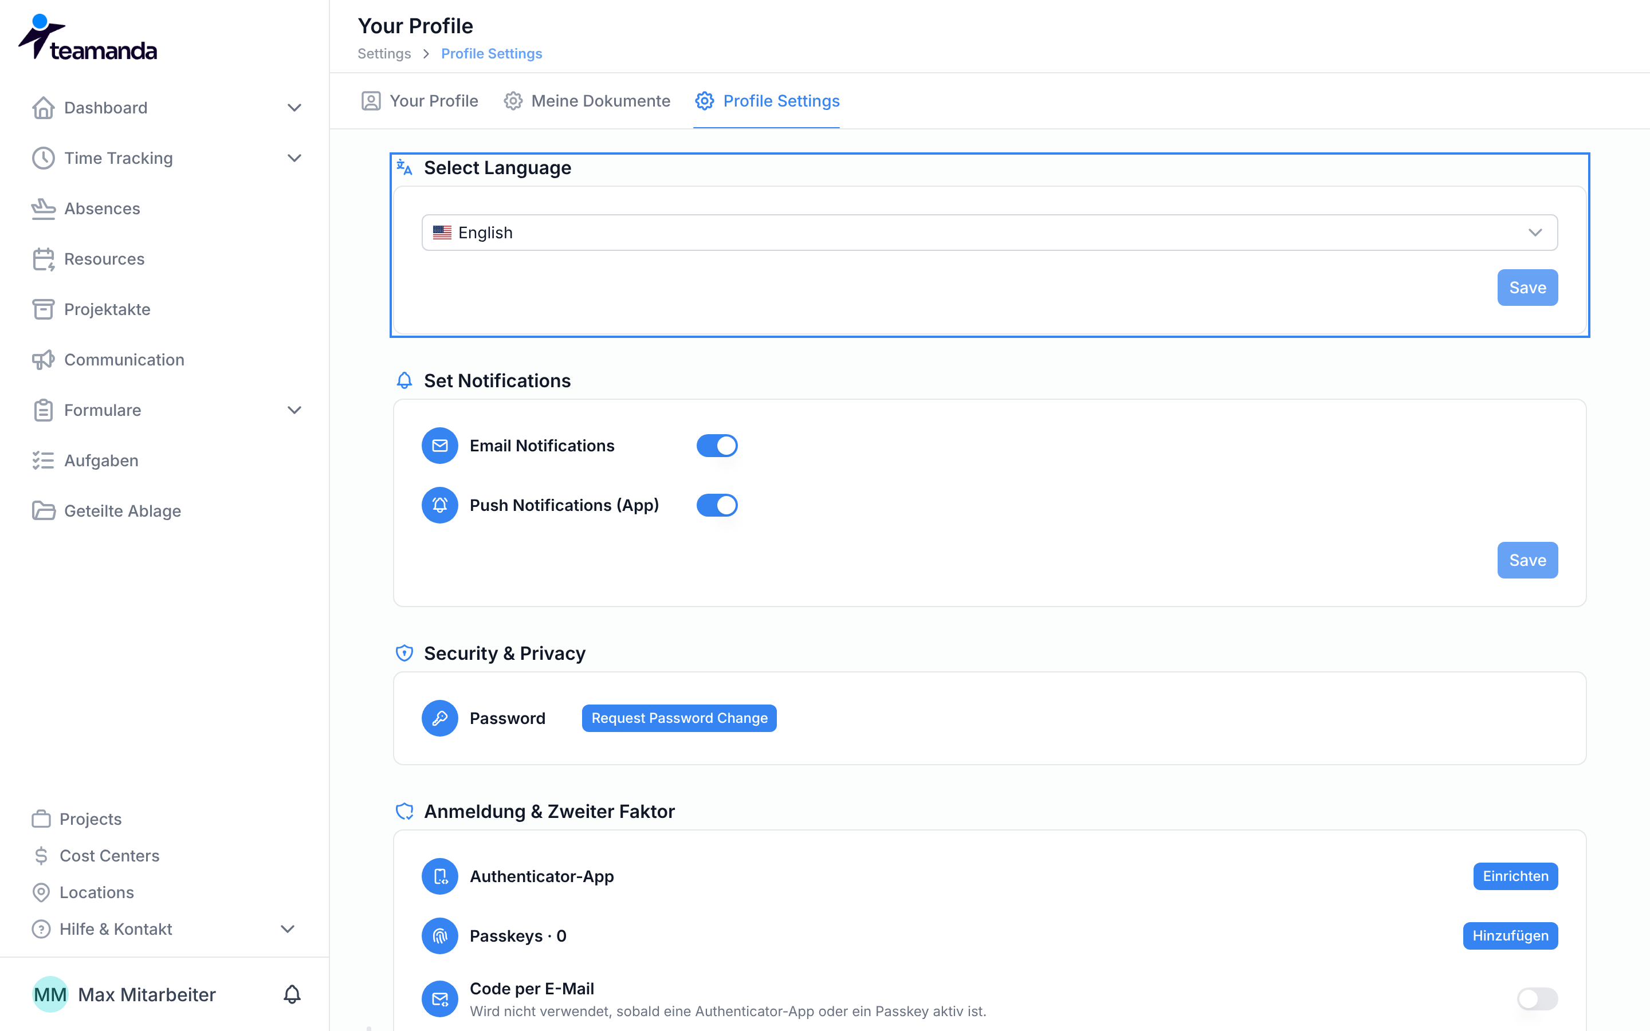Expand the Formulare chevron
The width and height of the screenshot is (1650, 1031).
294,411
